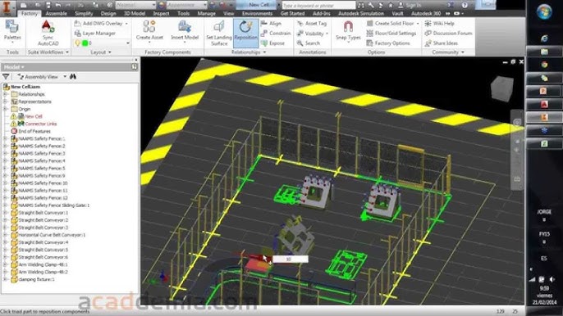Open the Help question mark icon
The image size is (563, 316).
(x=465, y=5)
